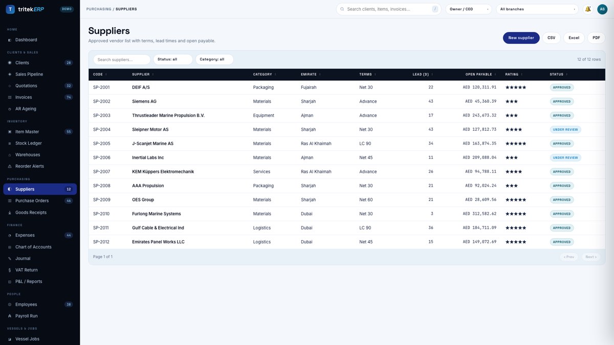Click the AR Ageing sidebar icon
This screenshot has height=345, width=614.
click(10, 109)
